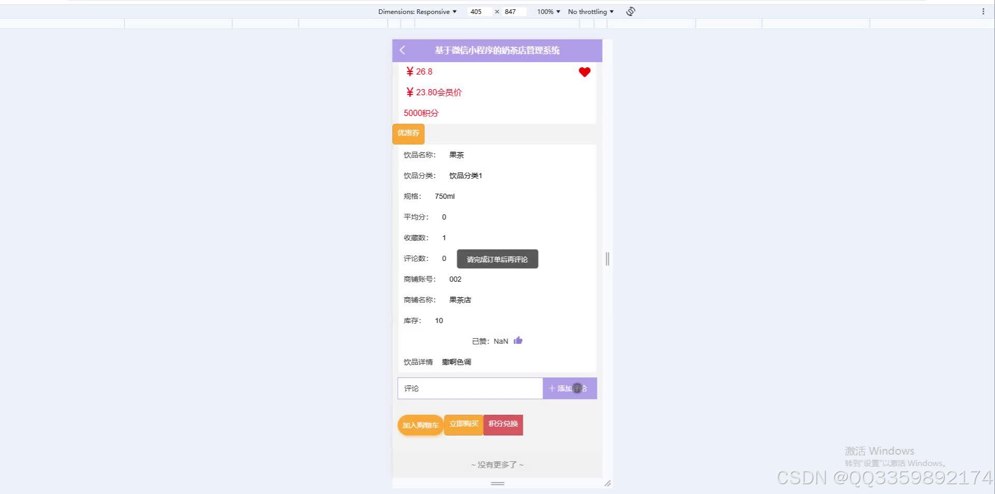Click the resize handle below the mobile preview
The width and height of the screenshot is (995, 494).
[497, 483]
